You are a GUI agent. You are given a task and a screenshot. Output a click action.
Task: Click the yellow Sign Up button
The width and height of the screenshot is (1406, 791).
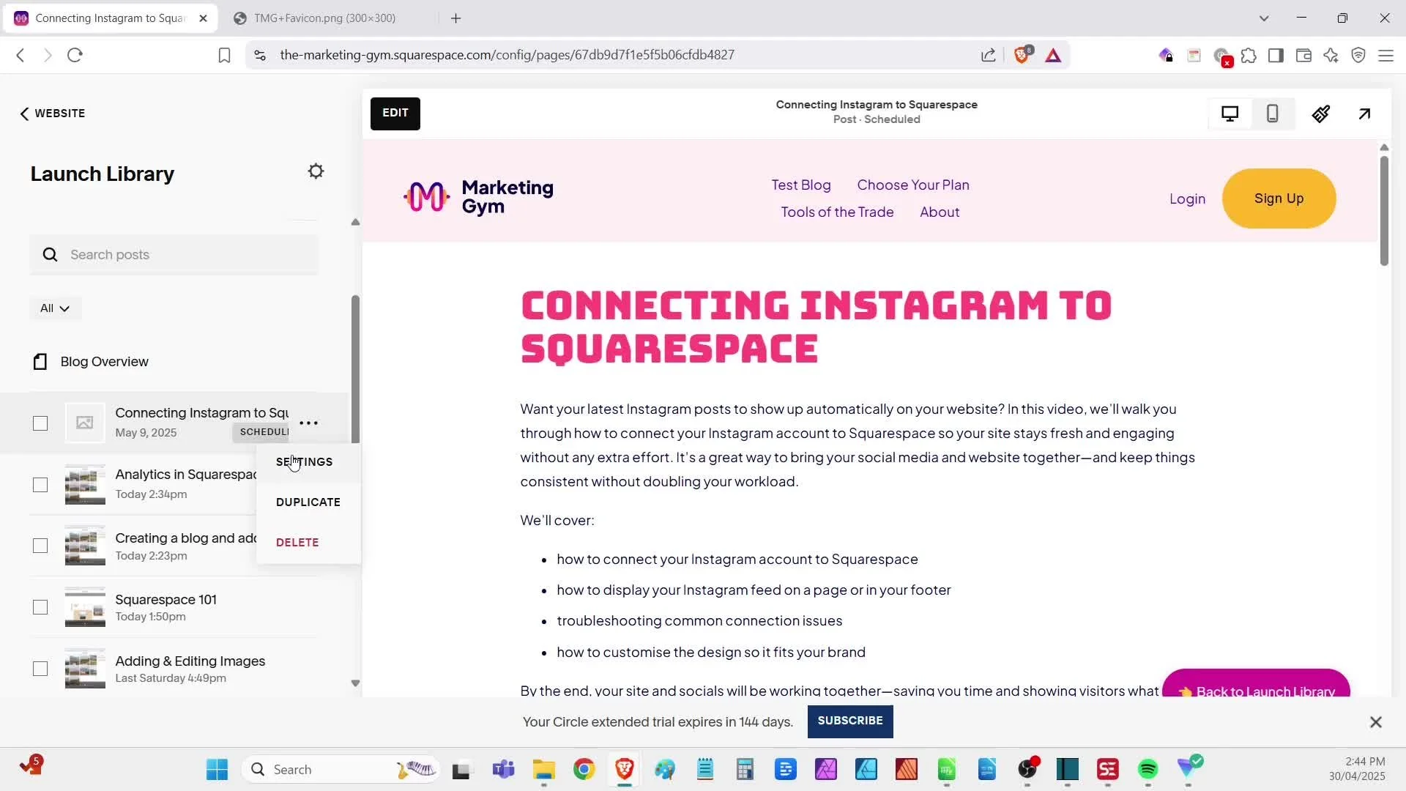pyautogui.click(x=1279, y=198)
